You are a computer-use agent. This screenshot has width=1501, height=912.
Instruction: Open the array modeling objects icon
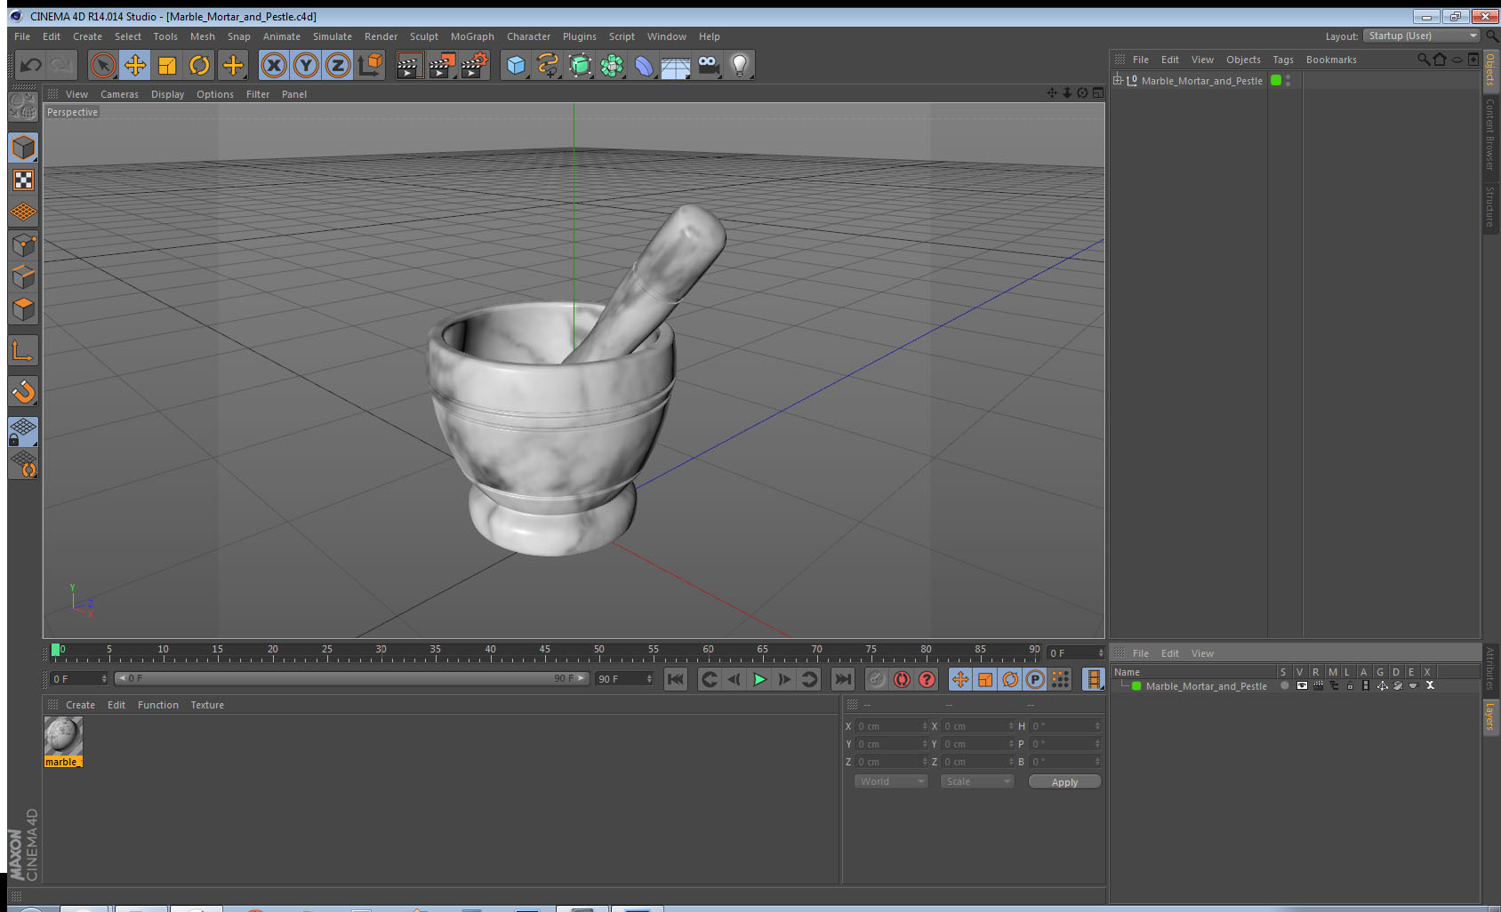[612, 65]
